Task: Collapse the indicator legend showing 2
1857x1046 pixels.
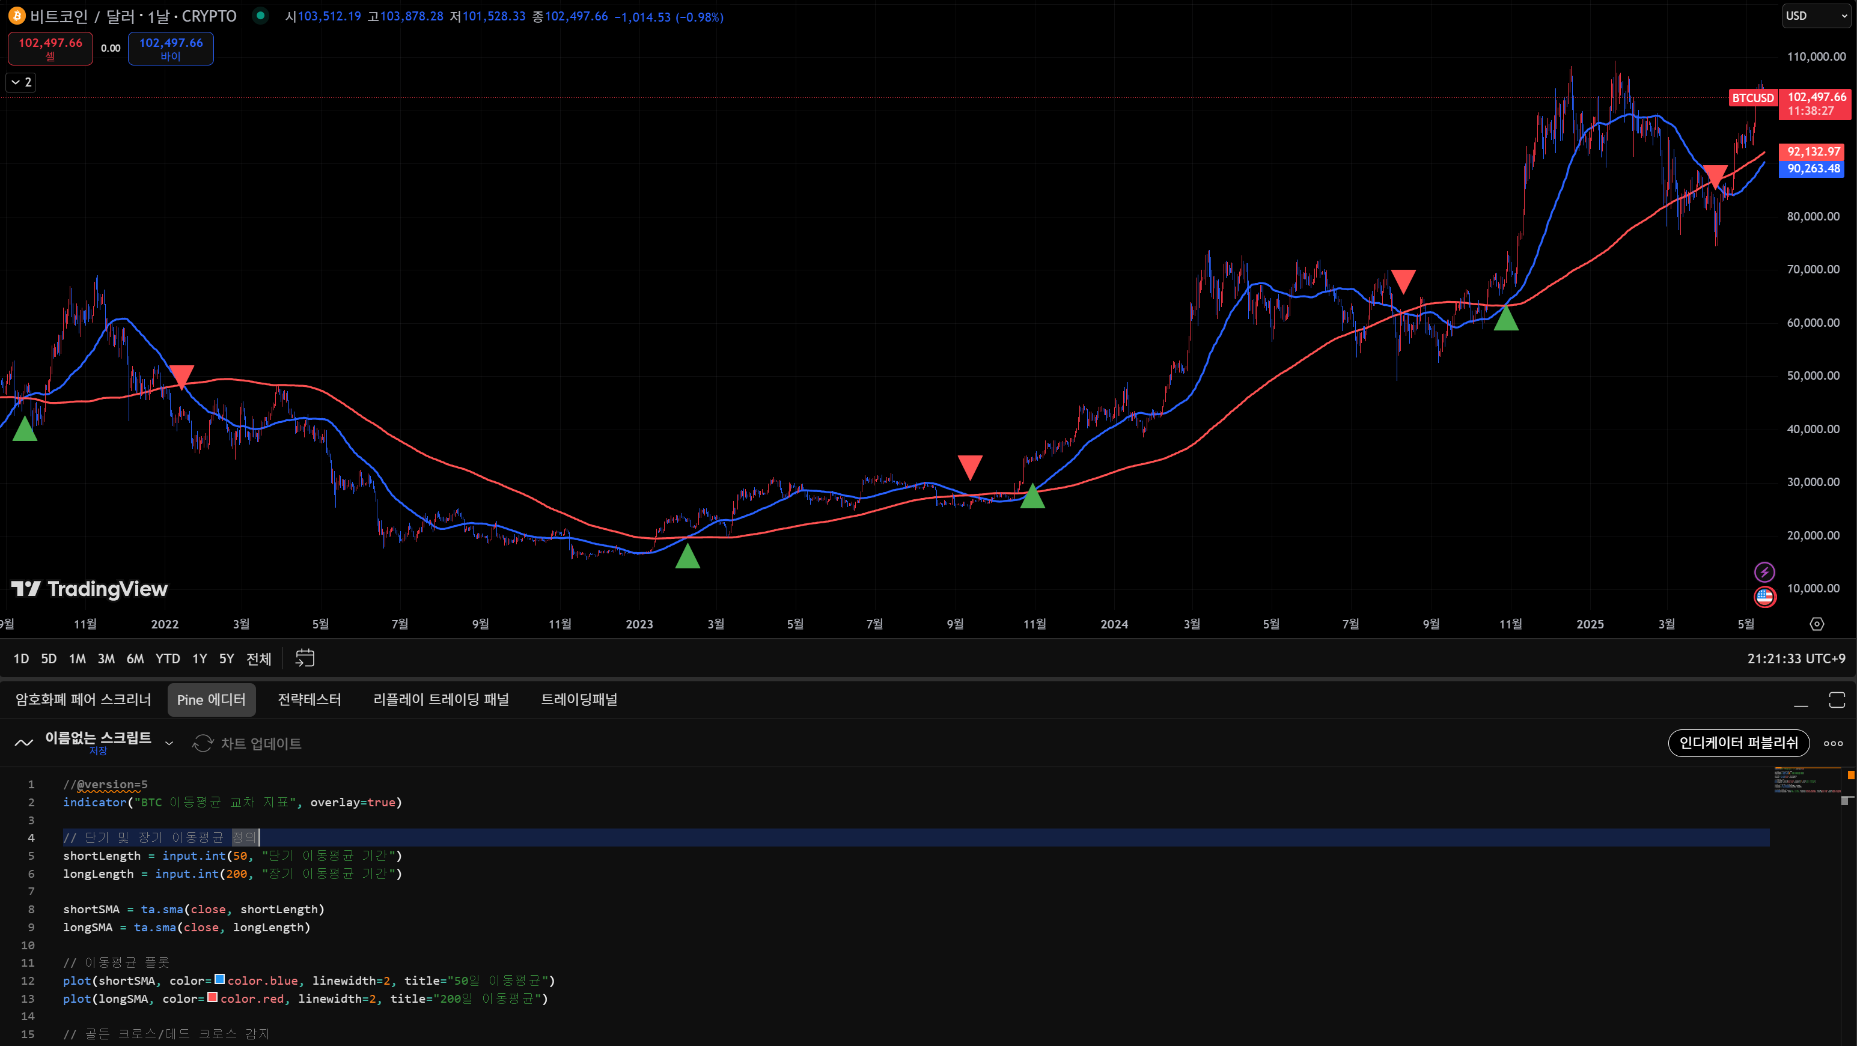Action: tap(21, 82)
